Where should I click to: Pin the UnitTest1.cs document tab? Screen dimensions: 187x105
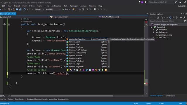click(x=12, y=14)
